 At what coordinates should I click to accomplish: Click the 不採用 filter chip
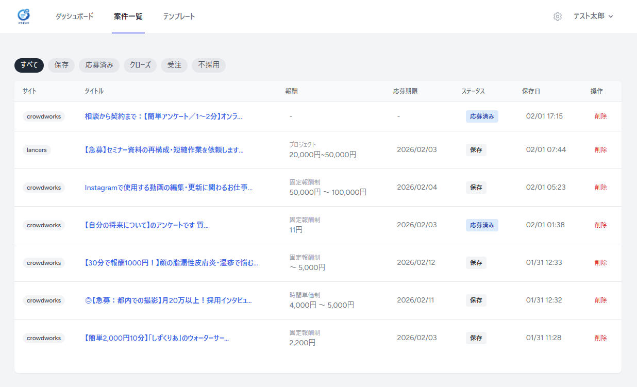[208, 65]
